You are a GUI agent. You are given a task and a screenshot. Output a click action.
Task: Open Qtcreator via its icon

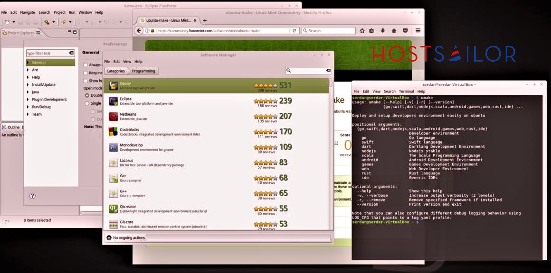coord(114,209)
